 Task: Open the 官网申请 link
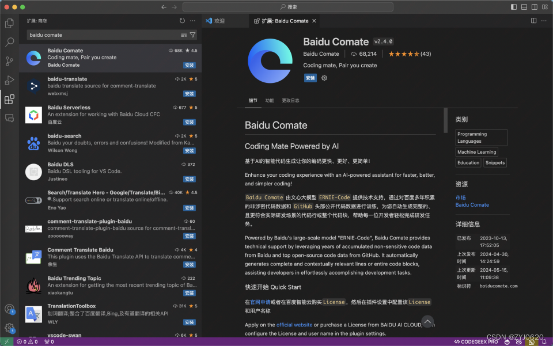pyautogui.click(x=260, y=302)
